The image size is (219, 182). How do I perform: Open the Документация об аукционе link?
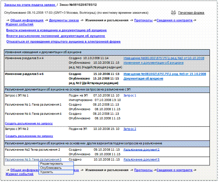143,79
